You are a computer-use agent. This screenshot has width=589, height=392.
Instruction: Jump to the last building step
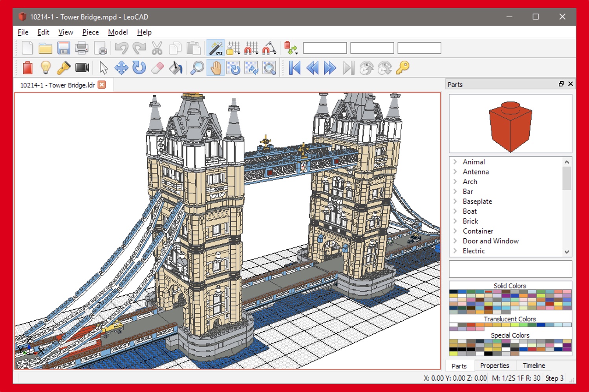[348, 68]
